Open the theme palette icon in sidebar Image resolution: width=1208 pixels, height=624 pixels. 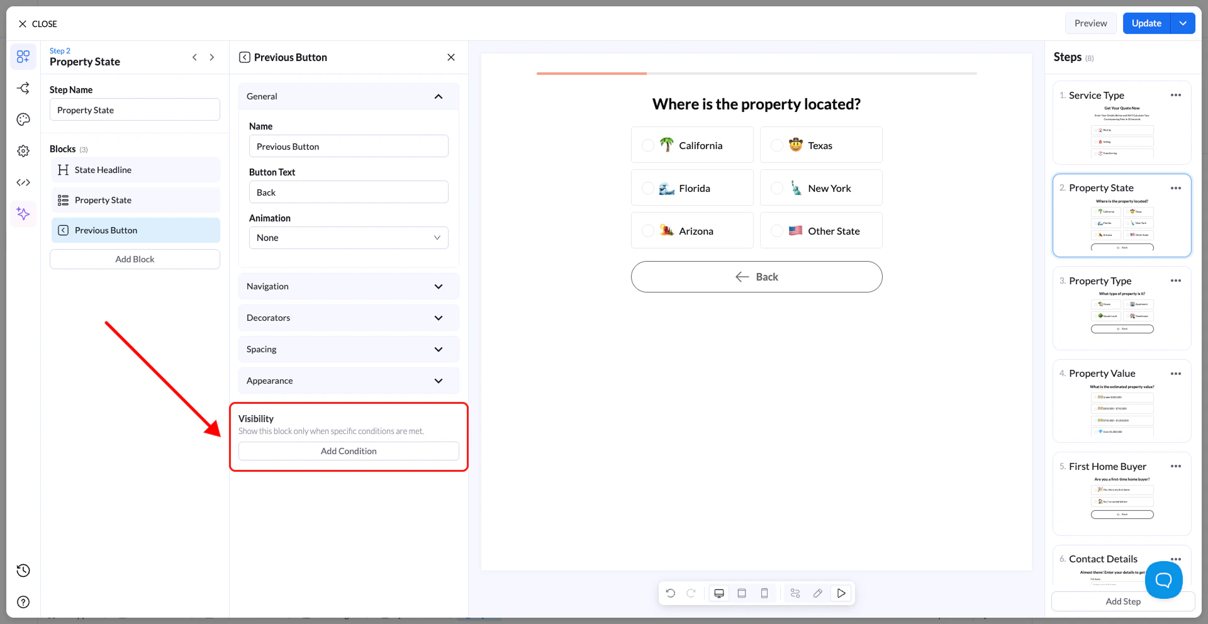point(23,120)
